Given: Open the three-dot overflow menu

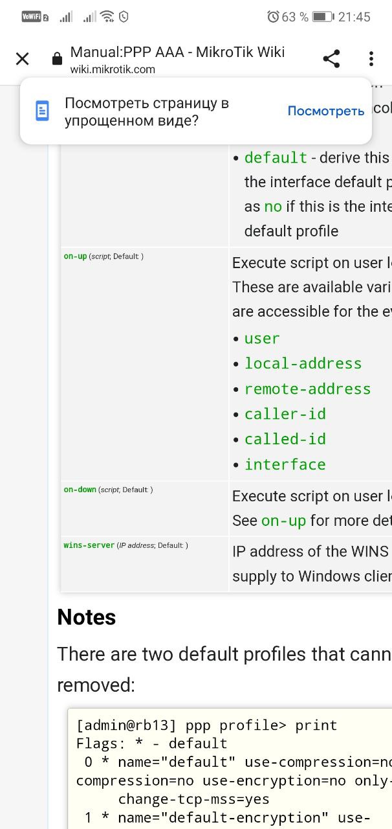Looking at the screenshot, I should [x=371, y=59].
